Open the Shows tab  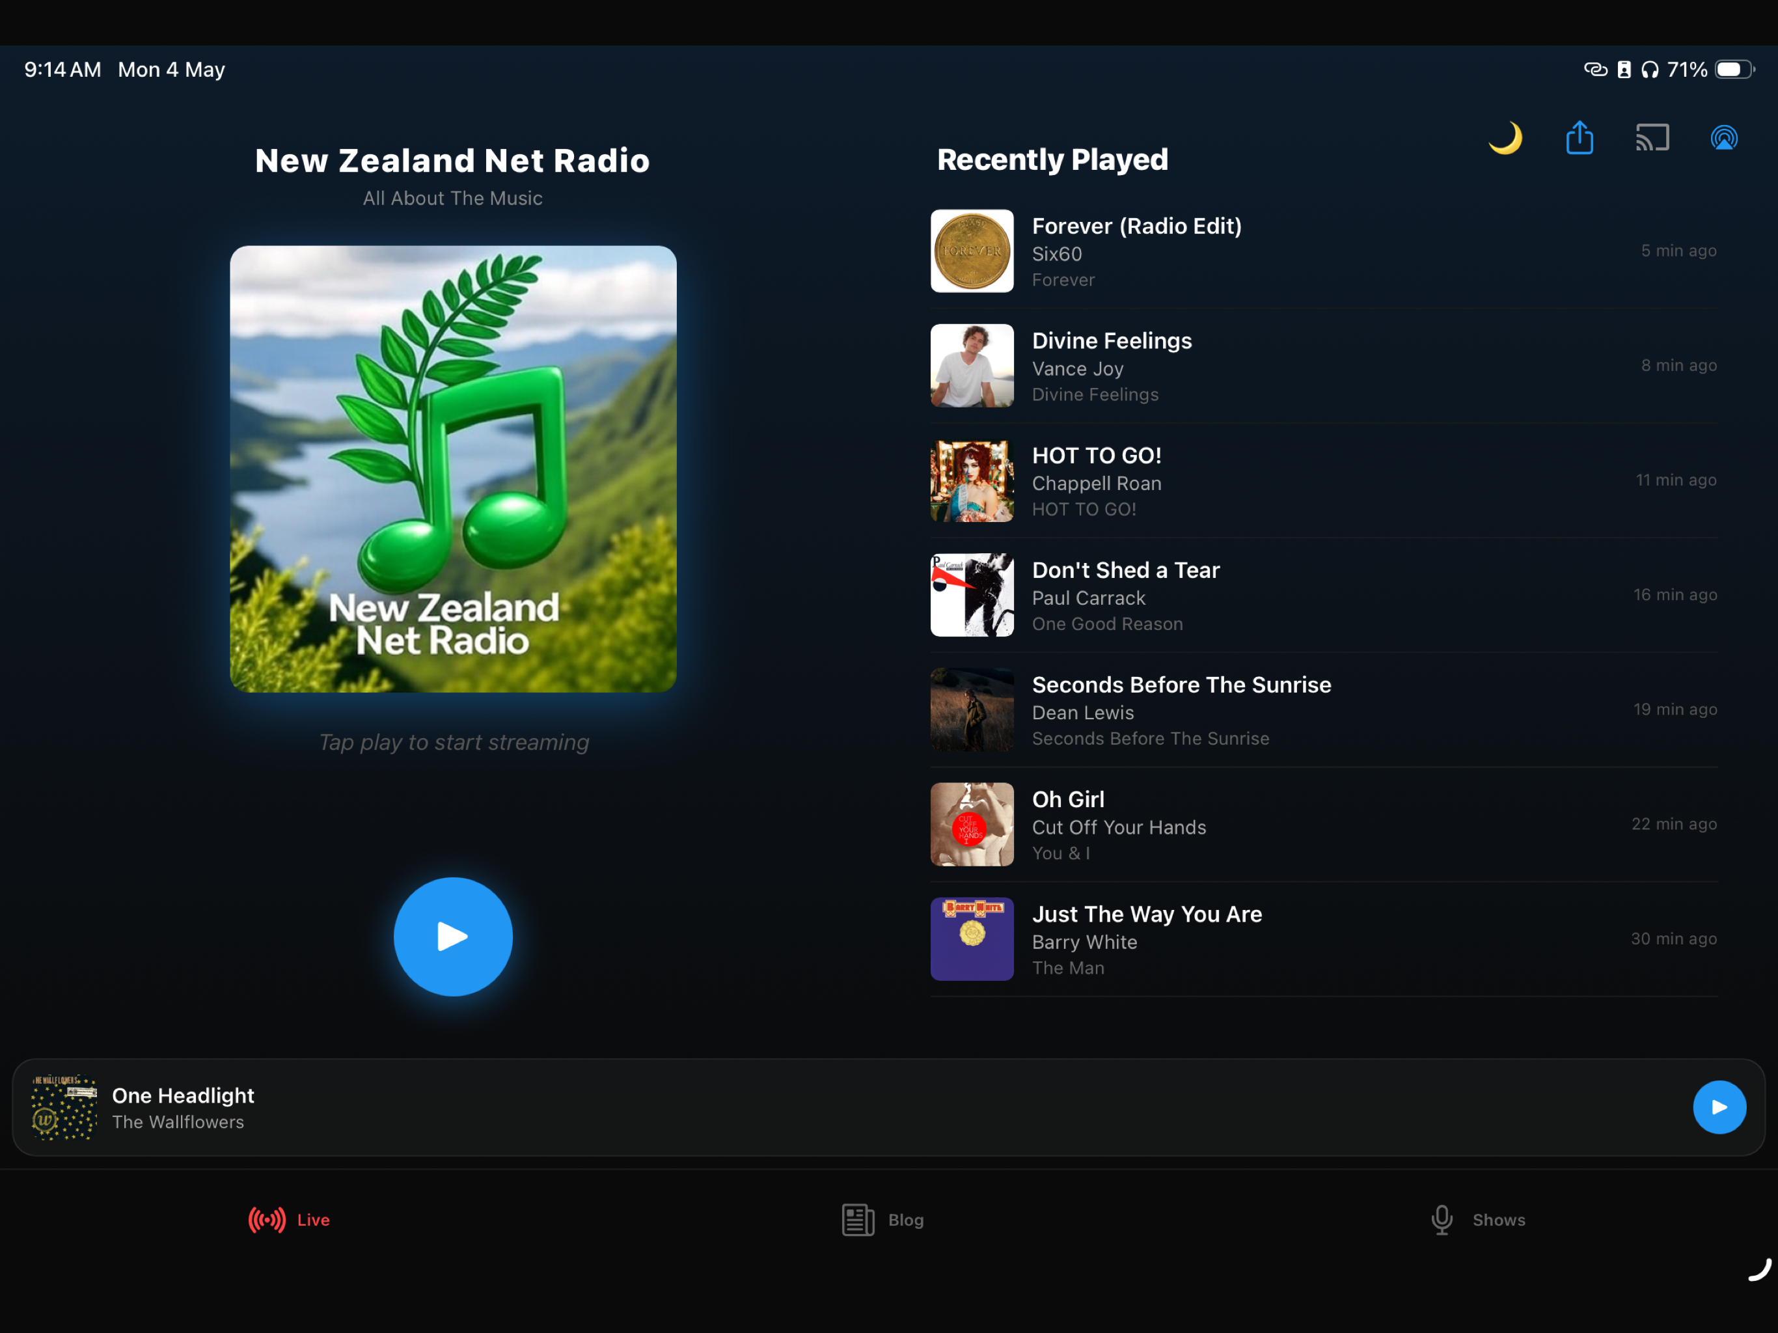(1477, 1219)
